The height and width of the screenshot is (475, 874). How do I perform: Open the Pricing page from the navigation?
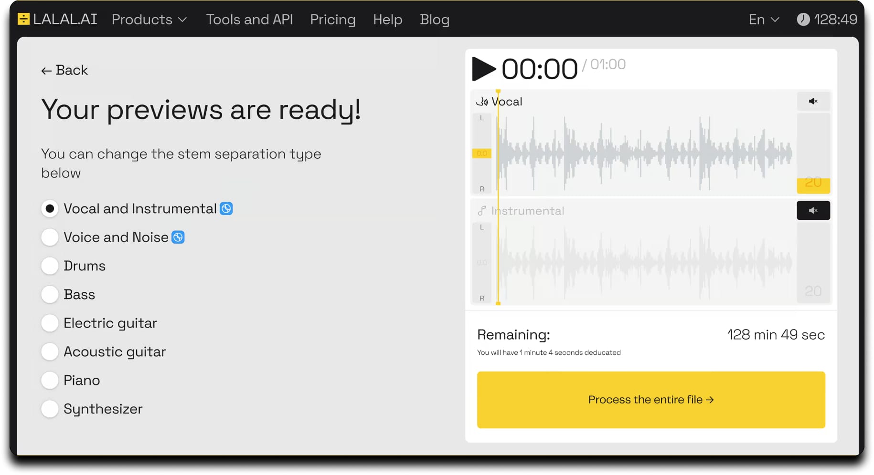(x=332, y=20)
